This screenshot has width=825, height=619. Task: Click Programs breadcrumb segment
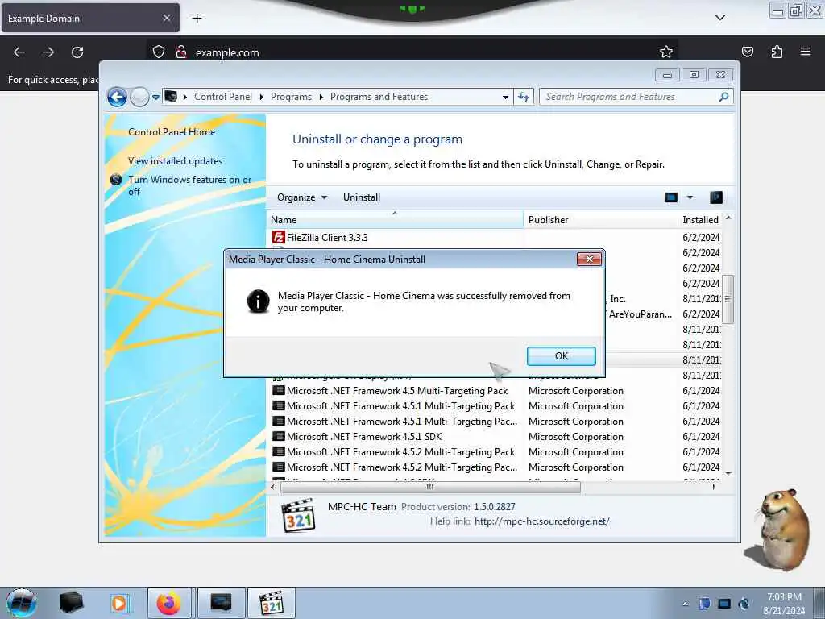click(291, 97)
